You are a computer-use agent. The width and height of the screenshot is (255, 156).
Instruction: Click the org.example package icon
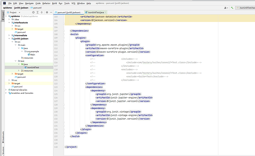coord(25,51)
